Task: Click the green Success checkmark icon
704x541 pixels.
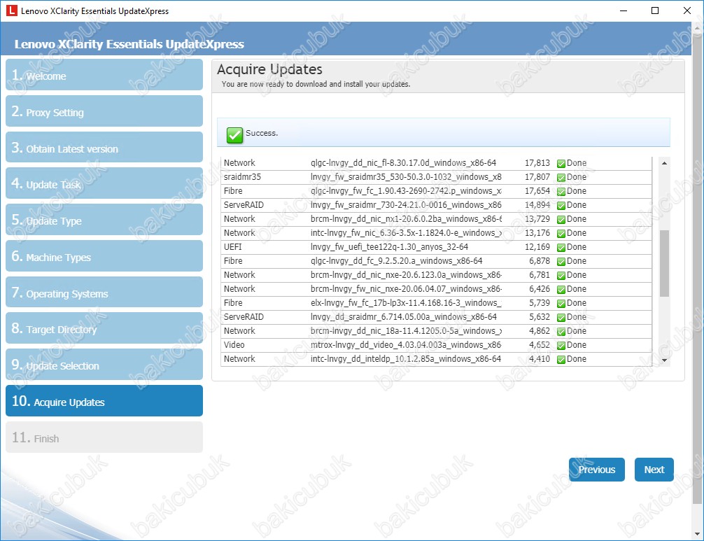Action: click(x=234, y=134)
